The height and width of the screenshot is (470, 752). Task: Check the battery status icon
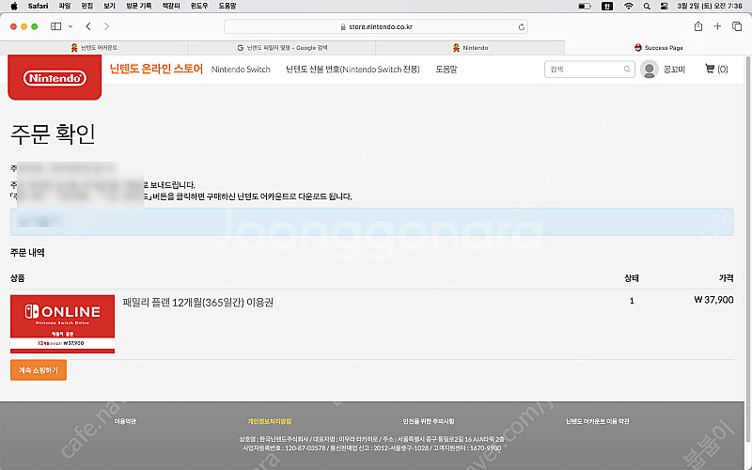coord(584,7)
